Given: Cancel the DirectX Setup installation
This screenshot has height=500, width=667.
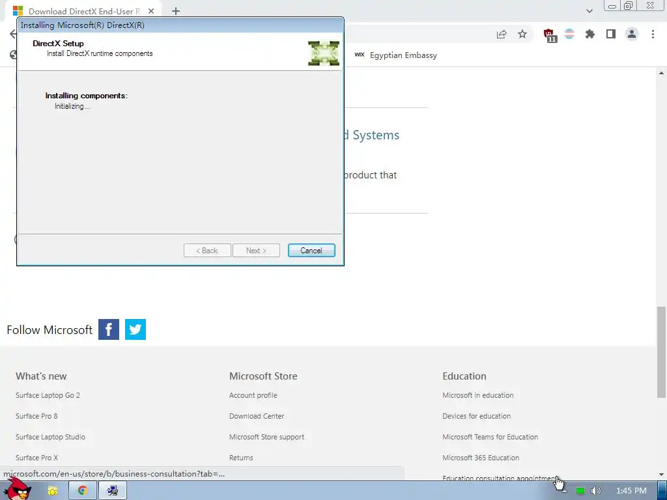Looking at the screenshot, I should click(x=311, y=251).
